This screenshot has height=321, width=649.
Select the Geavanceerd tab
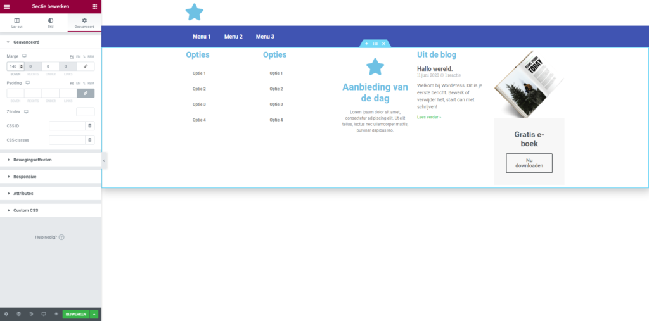pyautogui.click(x=84, y=23)
